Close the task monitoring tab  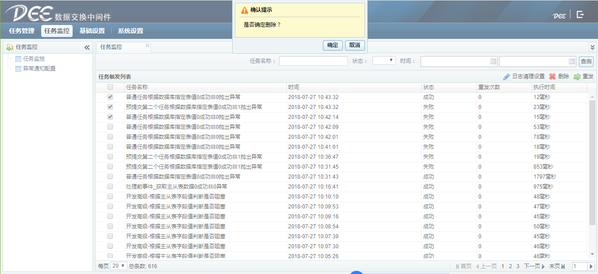click(147, 46)
